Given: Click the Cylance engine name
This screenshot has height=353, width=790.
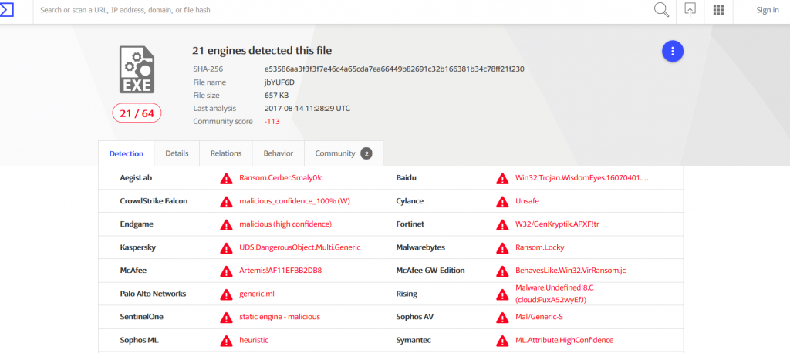Looking at the screenshot, I should 410,201.
